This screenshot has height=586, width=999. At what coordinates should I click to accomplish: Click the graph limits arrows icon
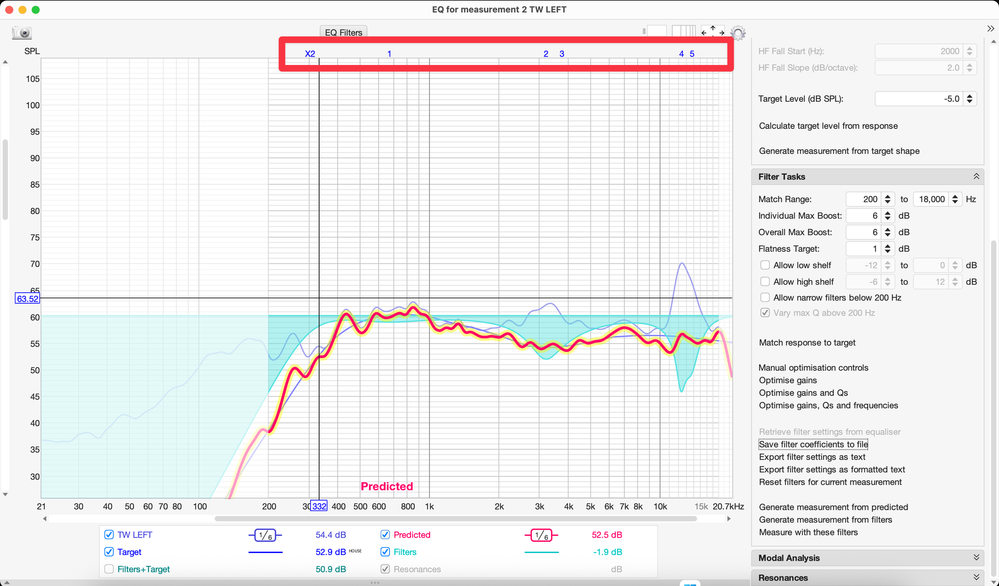click(712, 31)
